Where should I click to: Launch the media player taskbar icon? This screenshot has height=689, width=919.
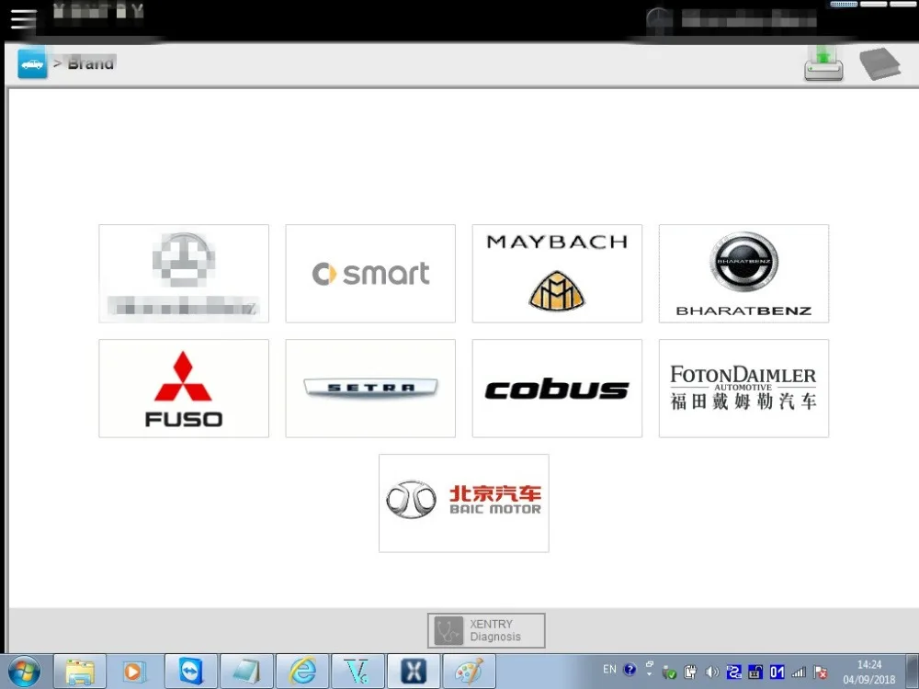135,672
